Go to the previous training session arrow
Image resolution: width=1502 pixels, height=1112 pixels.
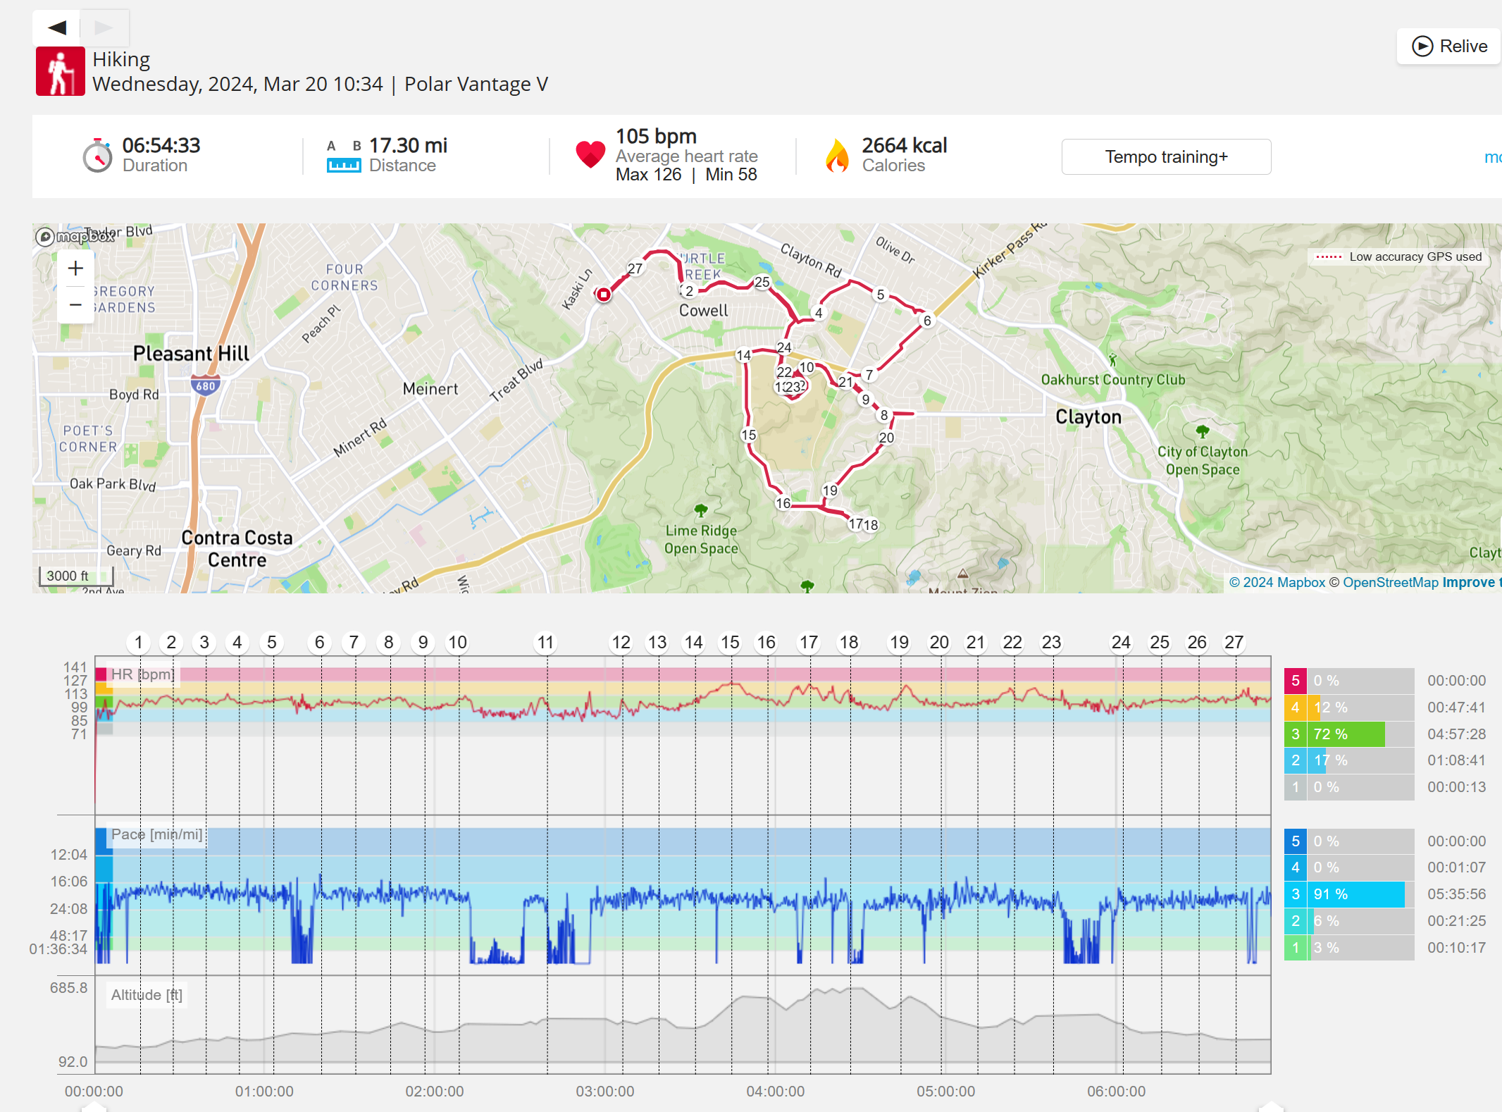tap(57, 27)
